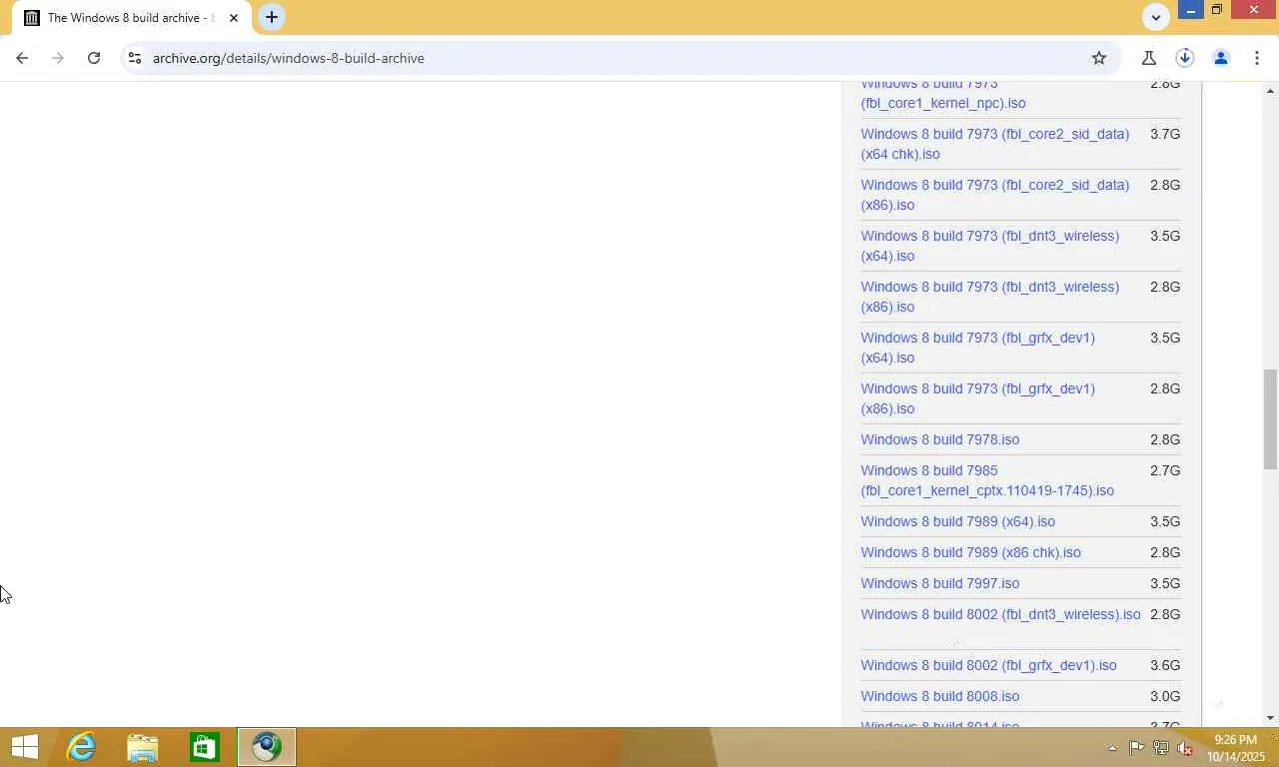The image size is (1279, 767).
Task: Click 2.8G size of build 7978
Action: tap(1165, 439)
